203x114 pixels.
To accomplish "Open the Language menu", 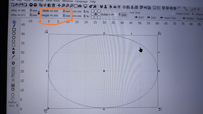I will click(81, 1).
